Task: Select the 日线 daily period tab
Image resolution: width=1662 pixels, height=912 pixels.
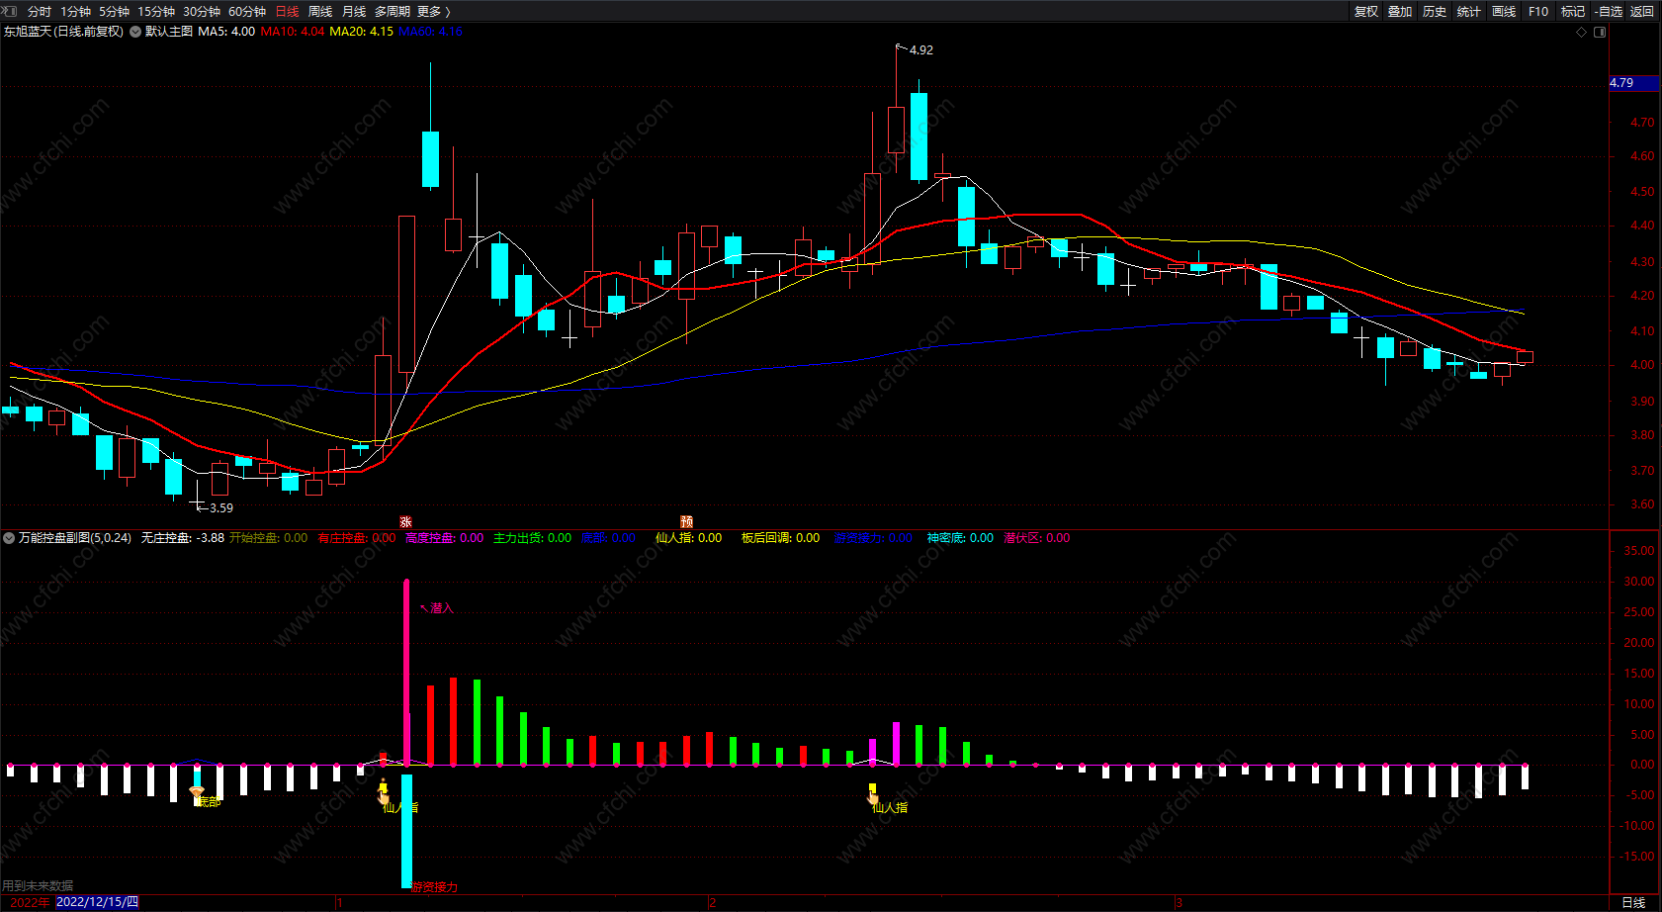Action: (287, 12)
